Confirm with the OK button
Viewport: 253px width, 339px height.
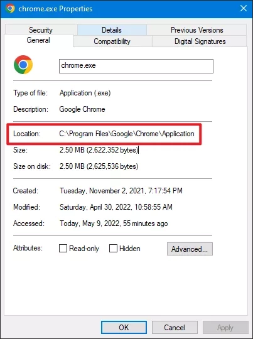pyautogui.click(x=124, y=327)
